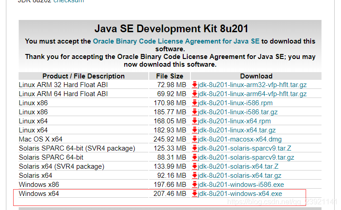Download jdk-8u201-solaris-sparcv9.tar.gz file

[x=246, y=157]
